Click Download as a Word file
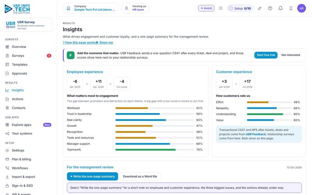The height and width of the screenshot is (195, 312). click(x=140, y=176)
